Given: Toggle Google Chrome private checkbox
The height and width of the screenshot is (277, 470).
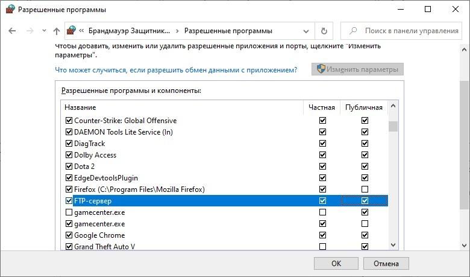Looking at the screenshot, I should [322, 235].
